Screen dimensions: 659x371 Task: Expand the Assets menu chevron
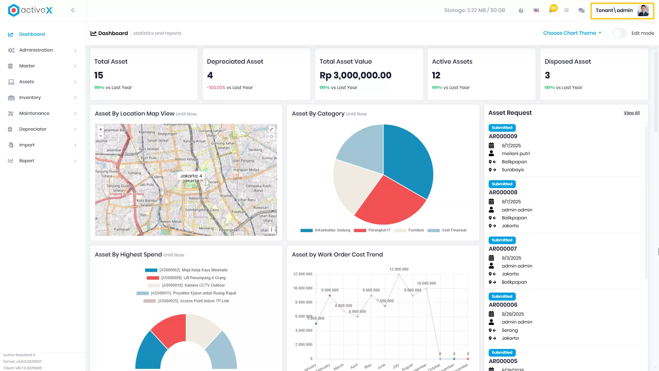pos(75,82)
